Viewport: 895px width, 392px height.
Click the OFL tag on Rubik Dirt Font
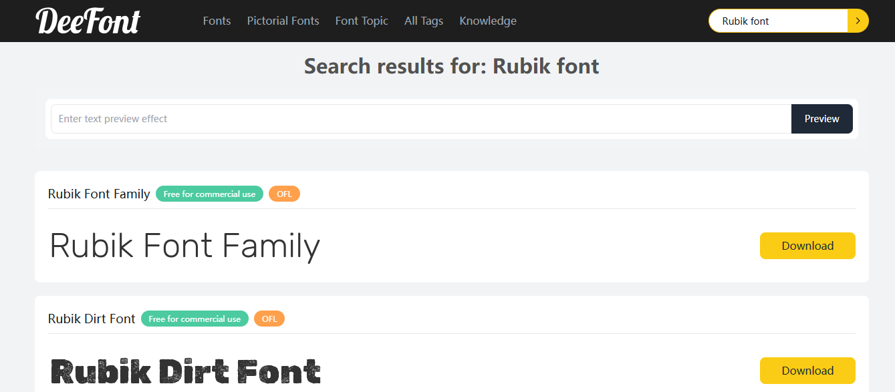pyautogui.click(x=269, y=319)
